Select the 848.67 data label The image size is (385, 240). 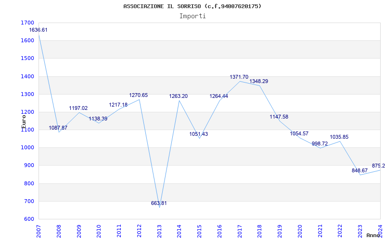359,170
